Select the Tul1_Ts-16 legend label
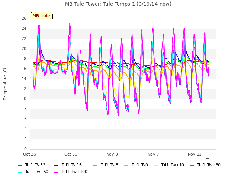 pyautogui.click(x=72, y=165)
